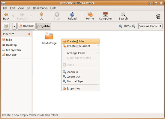
Task: Choose Zoom In from context menu
Action: coord(81,72)
